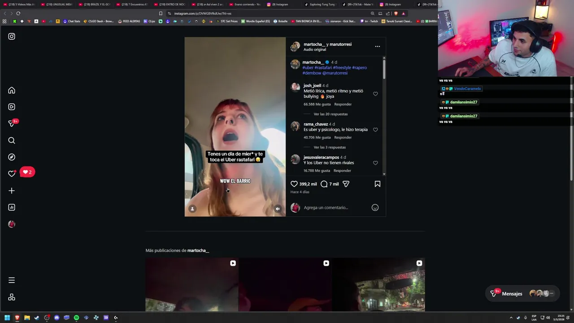Like rama_chavez's comment

pyautogui.click(x=375, y=130)
